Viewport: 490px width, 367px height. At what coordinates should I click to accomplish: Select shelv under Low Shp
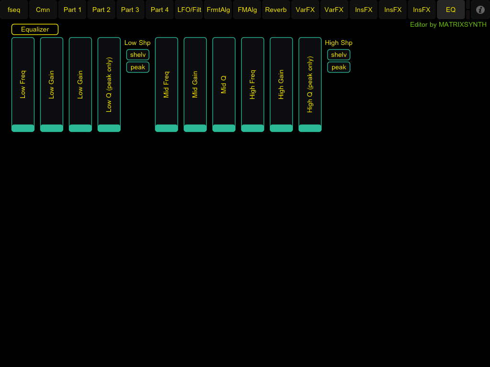[x=138, y=55]
